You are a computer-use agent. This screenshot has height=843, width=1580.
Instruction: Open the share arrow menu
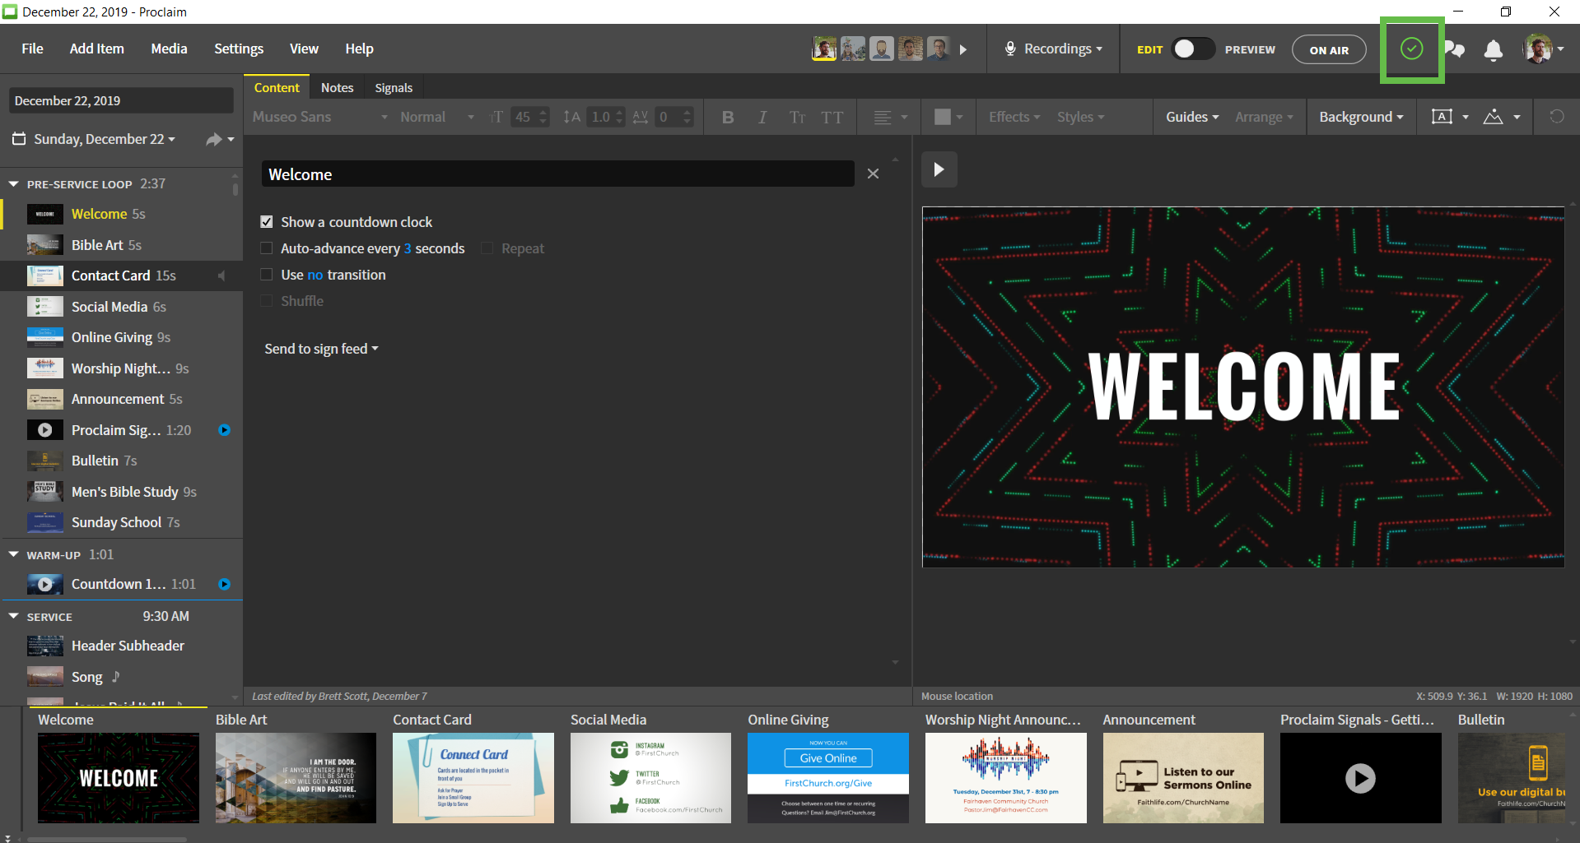(220, 139)
